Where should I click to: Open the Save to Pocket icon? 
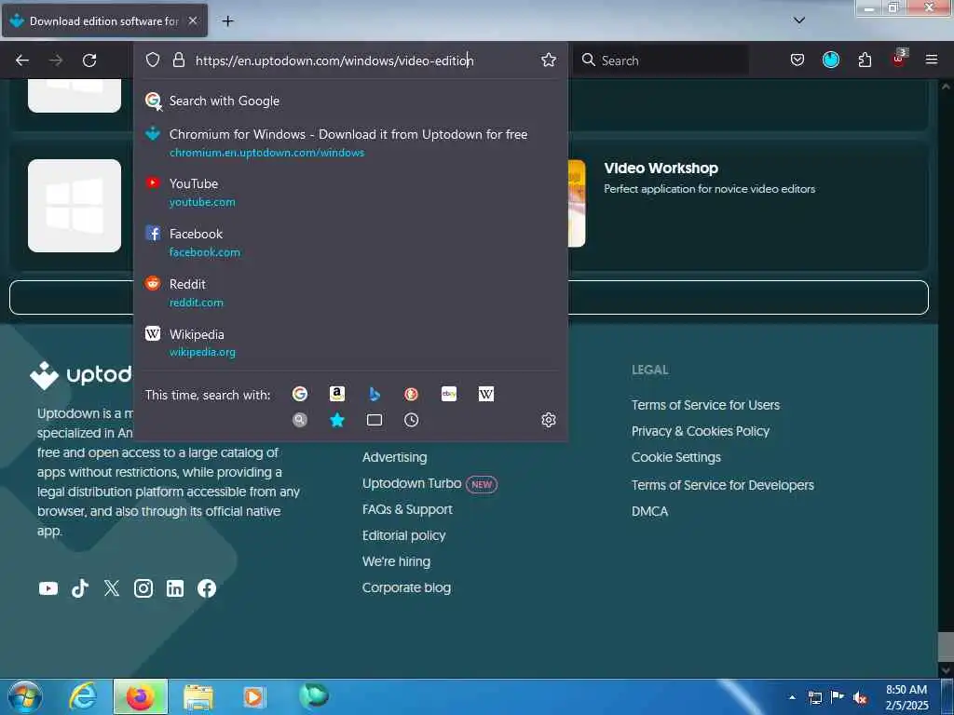tap(797, 60)
